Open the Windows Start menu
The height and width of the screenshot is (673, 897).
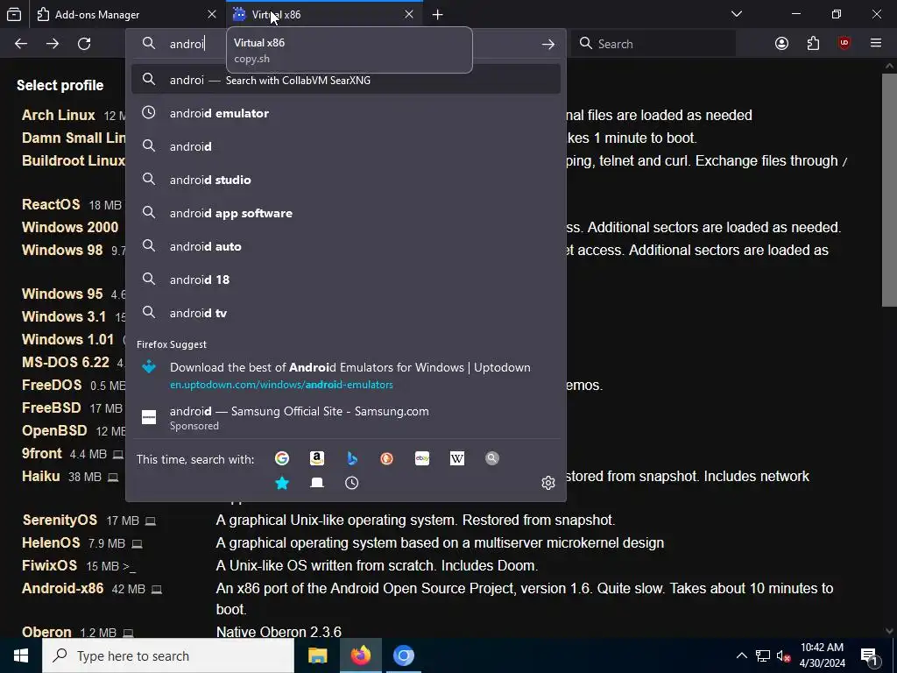click(x=21, y=655)
